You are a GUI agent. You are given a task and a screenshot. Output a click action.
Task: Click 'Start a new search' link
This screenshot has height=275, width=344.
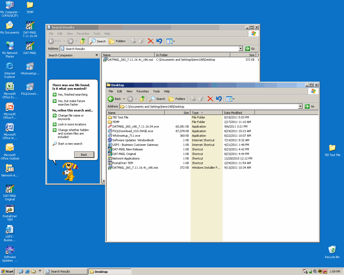70,144
